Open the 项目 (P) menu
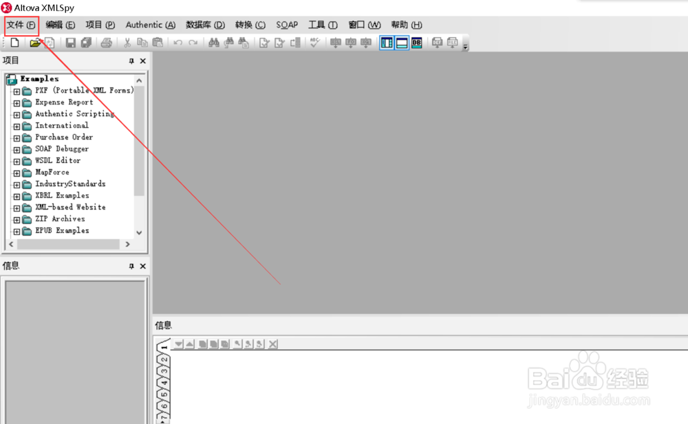Screen dimensions: 688x424 tap(100, 25)
